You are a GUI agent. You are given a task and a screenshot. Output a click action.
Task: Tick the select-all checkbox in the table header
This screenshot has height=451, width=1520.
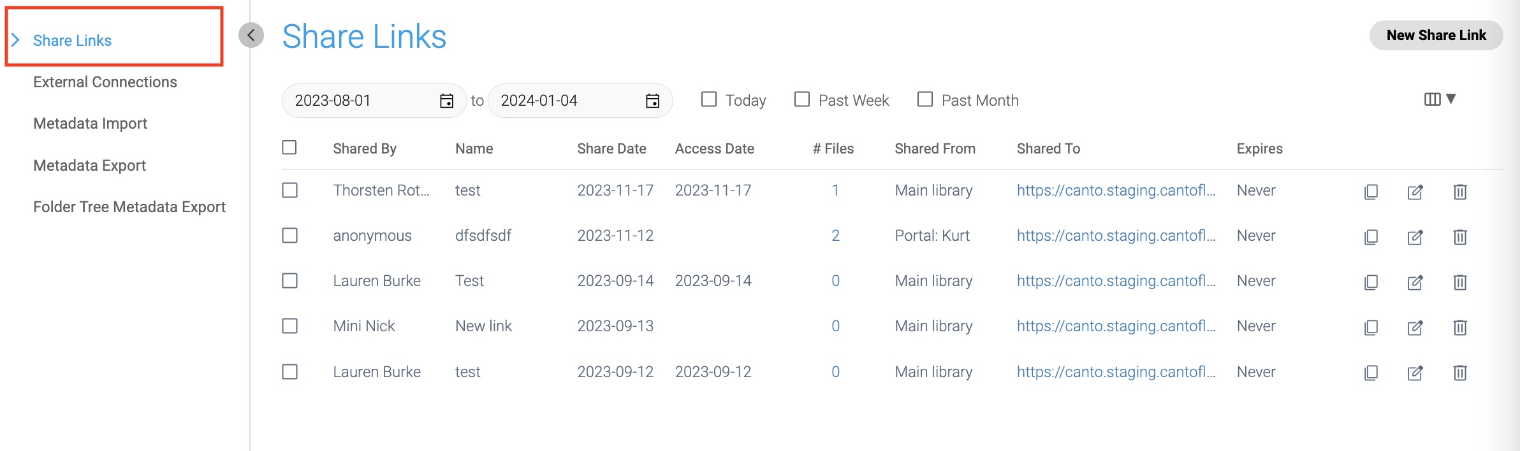(289, 148)
